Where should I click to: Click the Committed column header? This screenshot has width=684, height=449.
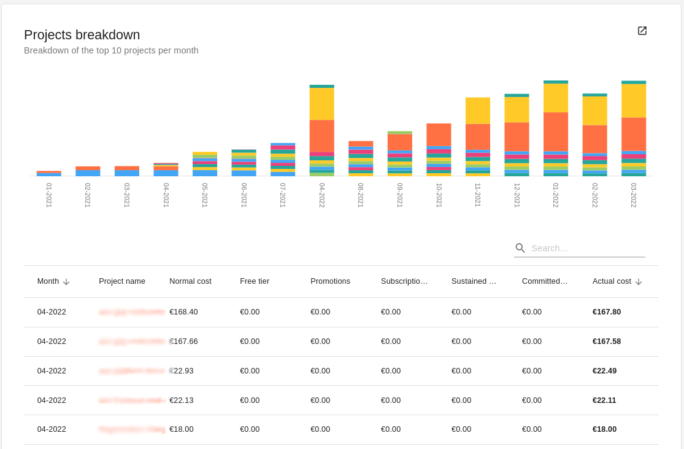coord(545,281)
